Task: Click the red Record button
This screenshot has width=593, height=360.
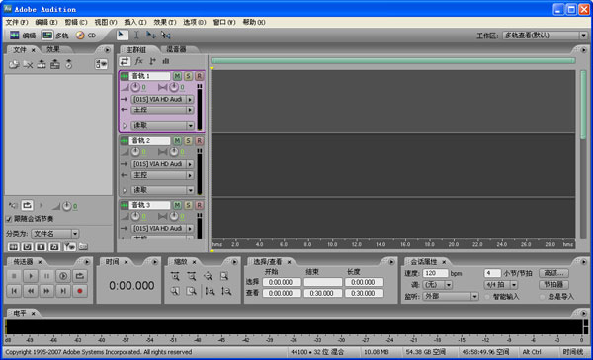Action: (x=80, y=291)
